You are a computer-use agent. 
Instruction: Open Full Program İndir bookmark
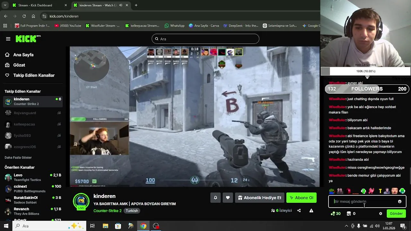[32, 26]
